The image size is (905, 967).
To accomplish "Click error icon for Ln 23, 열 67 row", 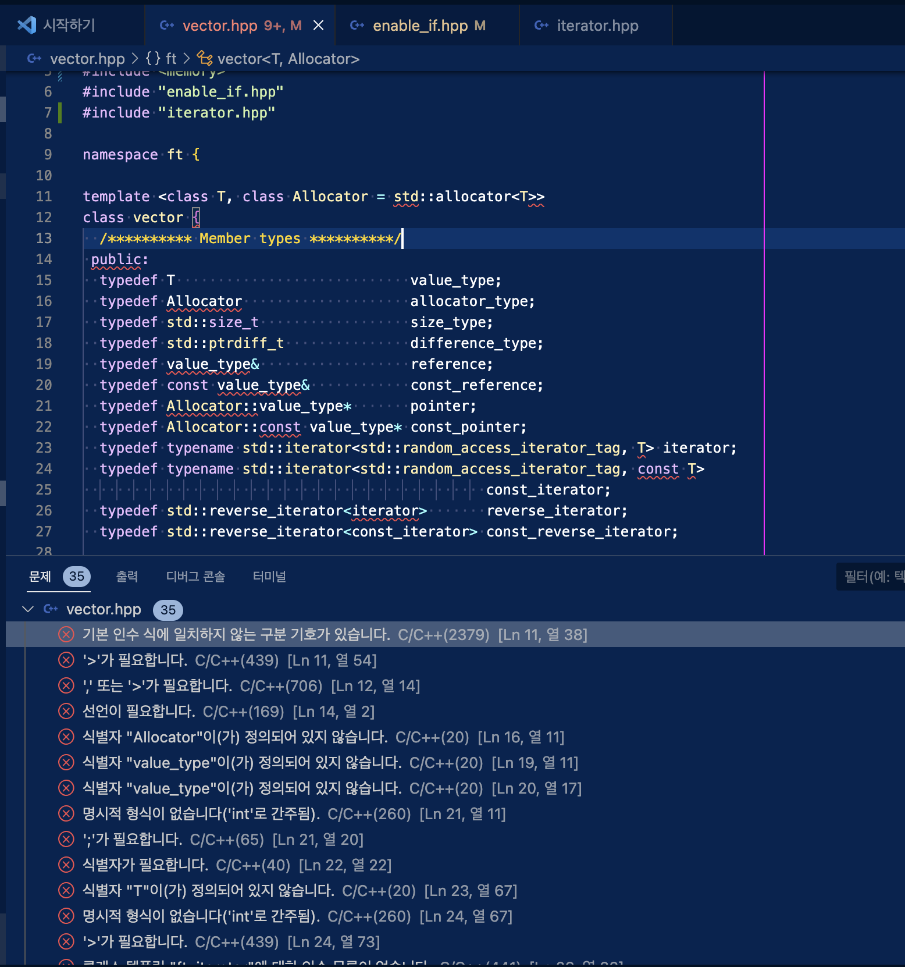I will (66, 890).
